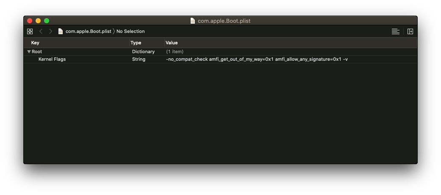This screenshot has width=441, height=195.
Task: Click the plist file icon in jump bar
Action: (x=61, y=31)
